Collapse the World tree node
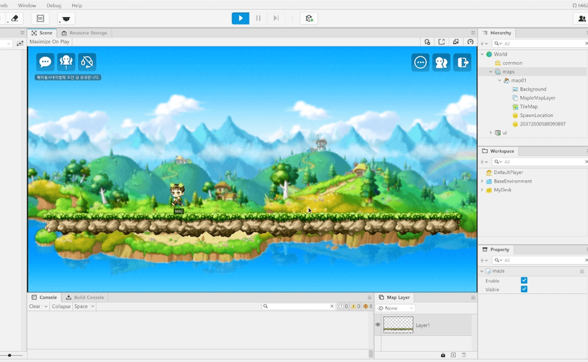 (482, 55)
